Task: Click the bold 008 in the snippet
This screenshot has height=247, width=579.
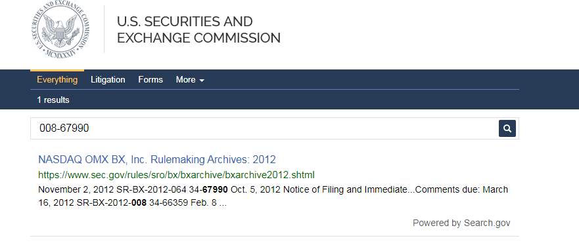Action: point(139,203)
